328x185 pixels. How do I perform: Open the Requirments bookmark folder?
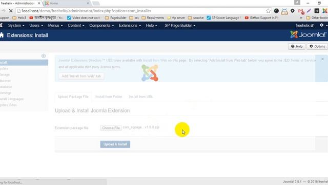pos(153,18)
